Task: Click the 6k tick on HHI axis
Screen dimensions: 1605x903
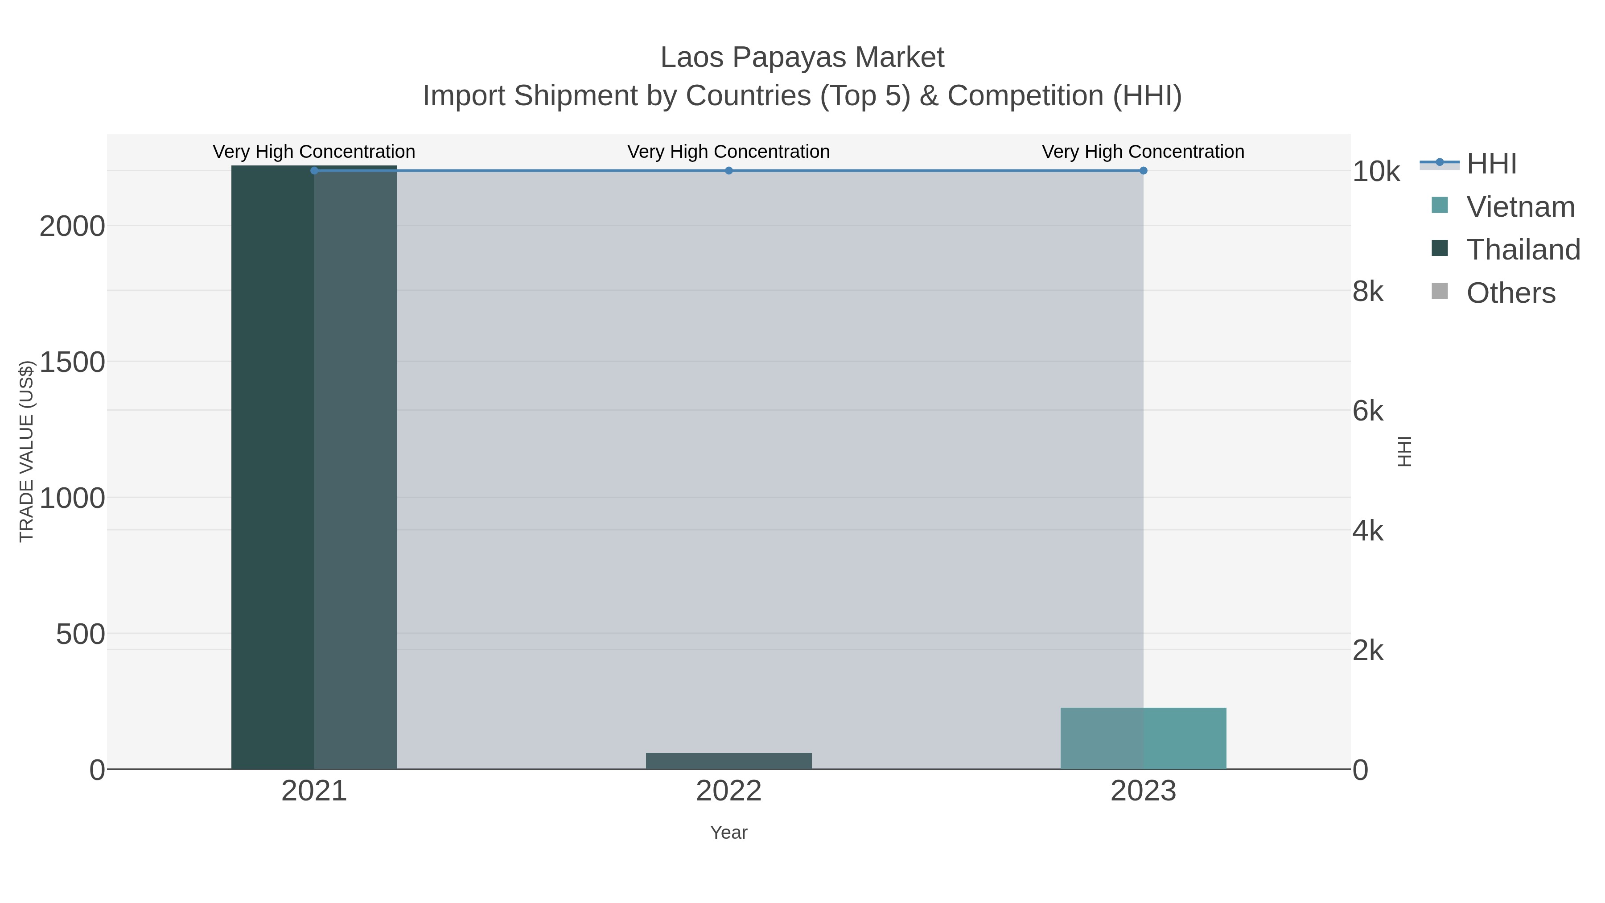Action: click(1368, 411)
